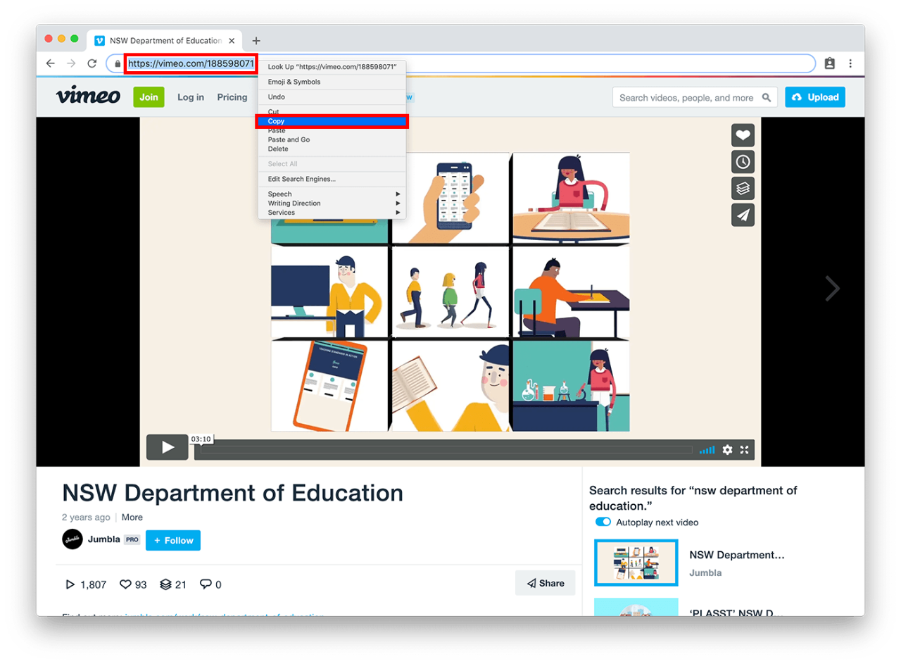Share video with paper plane icon
The width and height of the screenshot is (901, 664).
[743, 215]
